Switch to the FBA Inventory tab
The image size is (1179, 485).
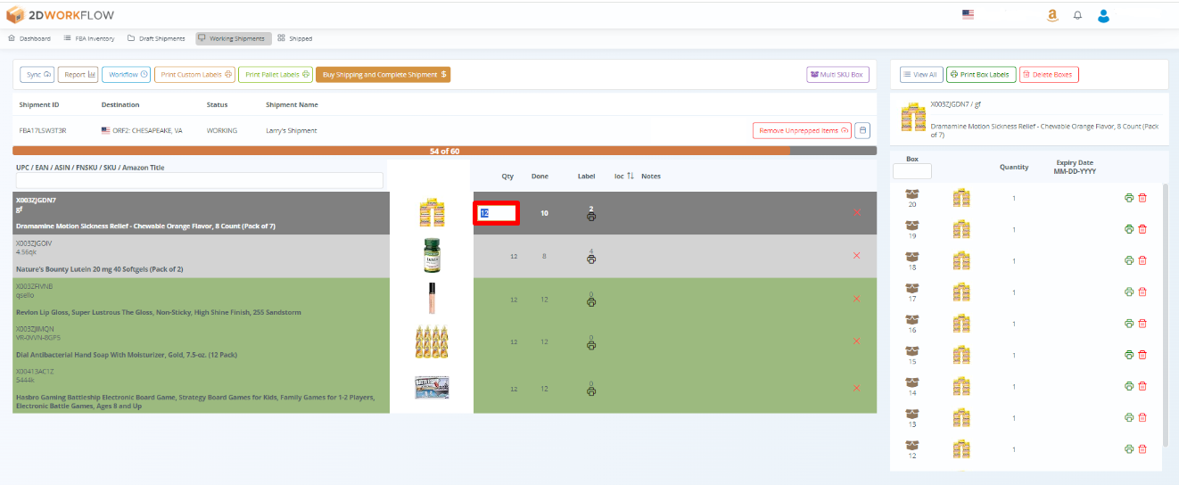(88, 38)
